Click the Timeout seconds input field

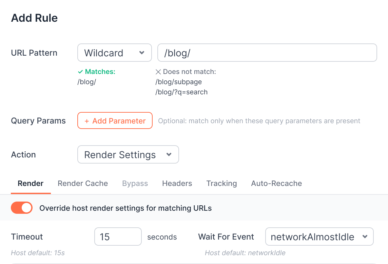click(118, 237)
